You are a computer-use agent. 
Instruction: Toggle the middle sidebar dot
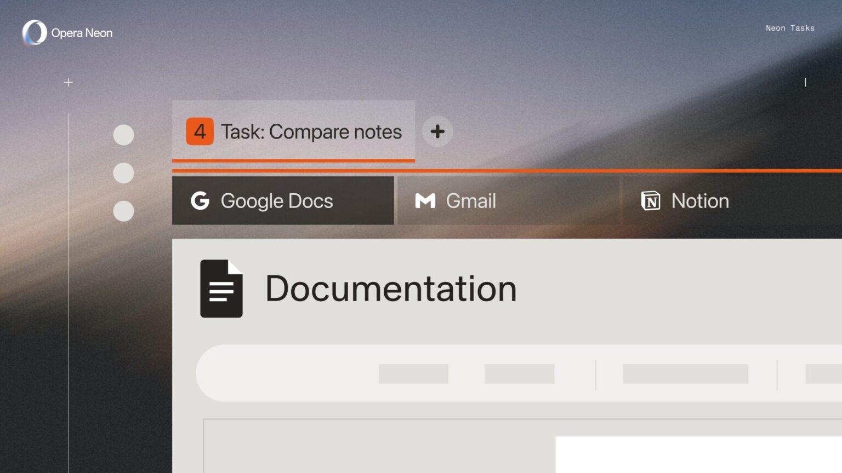click(x=124, y=173)
